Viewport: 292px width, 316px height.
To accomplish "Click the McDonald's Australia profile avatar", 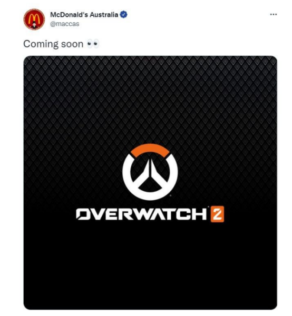I will (34, 19).
